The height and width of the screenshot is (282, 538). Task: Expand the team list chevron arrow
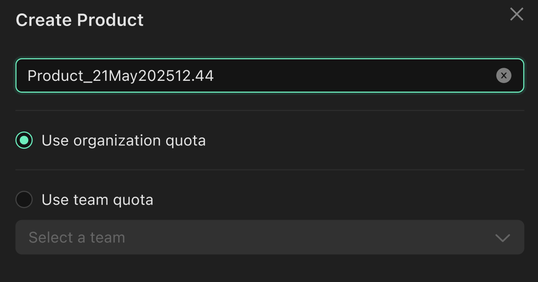pos(502,238)
